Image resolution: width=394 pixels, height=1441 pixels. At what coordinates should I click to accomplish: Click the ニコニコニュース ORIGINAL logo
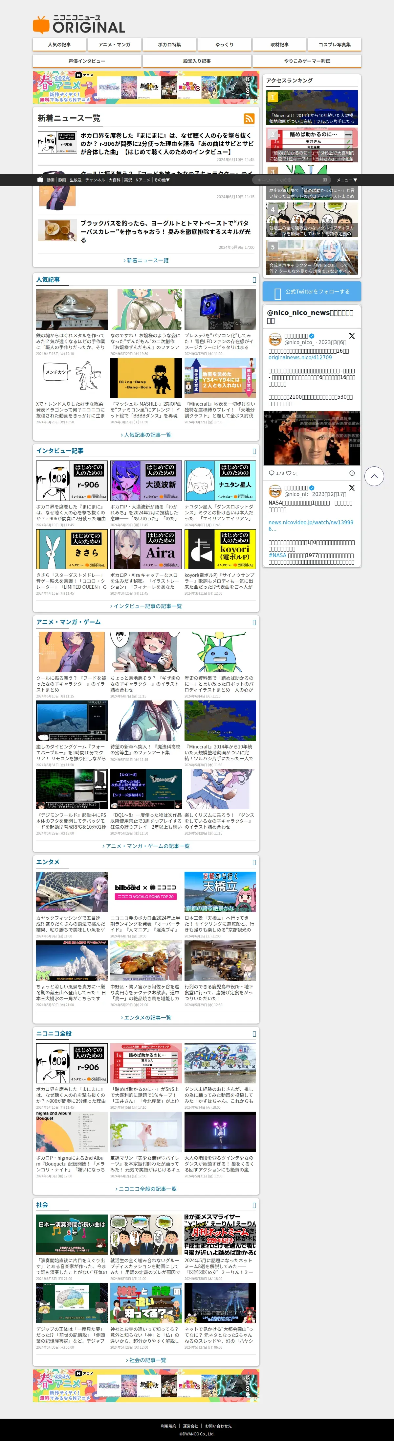click(79, 25)
